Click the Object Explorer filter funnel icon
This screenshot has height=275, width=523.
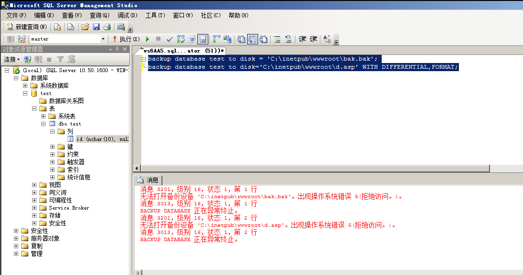tap(60, 60)
